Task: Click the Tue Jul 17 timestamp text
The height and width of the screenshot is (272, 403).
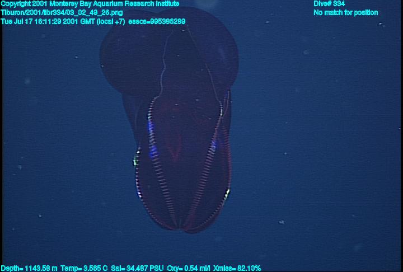Action: click(63, 21)
